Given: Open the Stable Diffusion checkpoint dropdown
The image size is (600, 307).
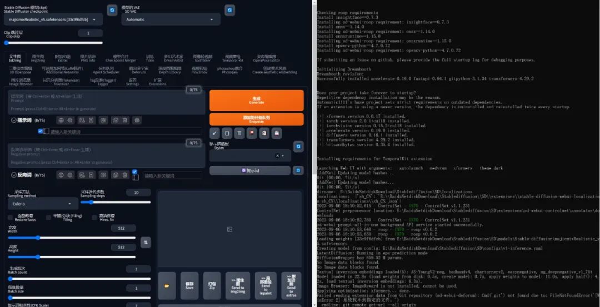Looking at the screenshot, I should coord(53,19).
